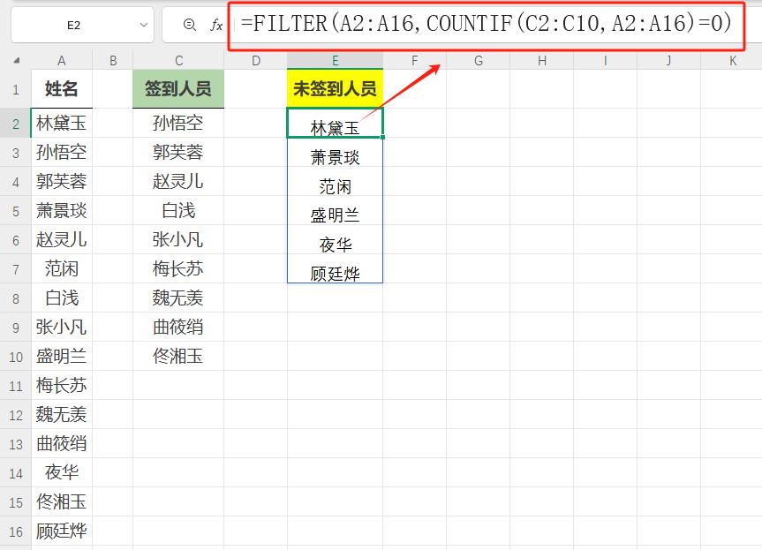Select column D header

tap(256, 61)
